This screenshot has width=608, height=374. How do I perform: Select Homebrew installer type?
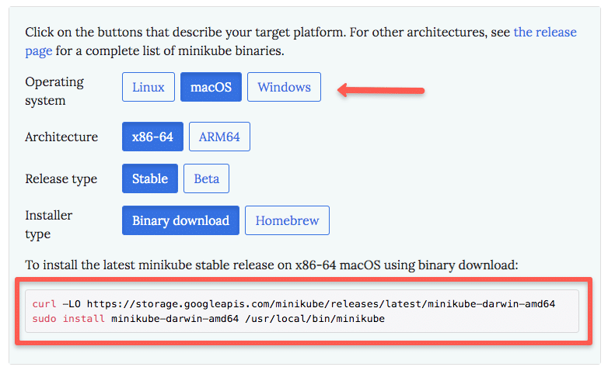coord(288,220)
